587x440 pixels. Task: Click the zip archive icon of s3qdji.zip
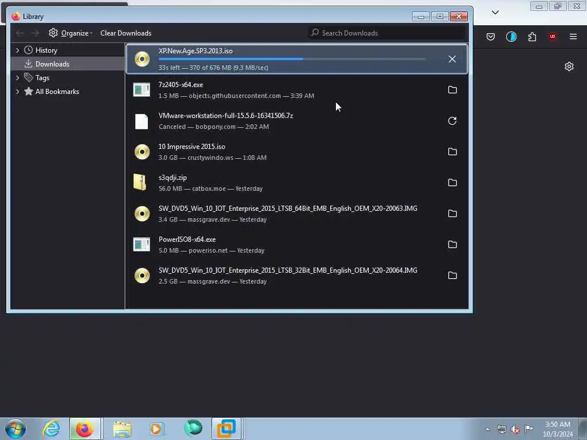click(140, 183)
